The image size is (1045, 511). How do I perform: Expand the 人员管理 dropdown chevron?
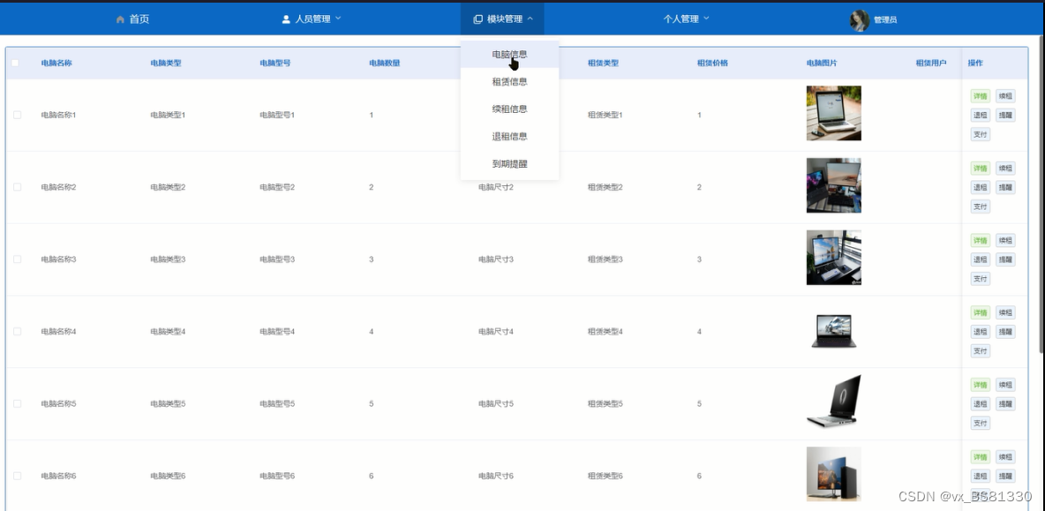click(x=338, y=18)
